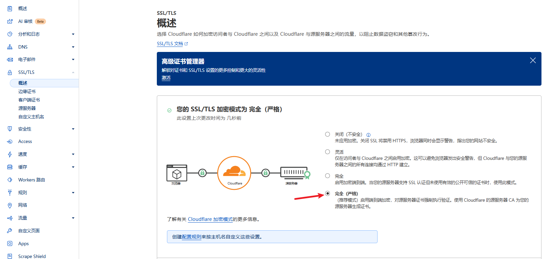Expand the DNS section arrow
Viewport: 556px width, 259px height.
[x=73, y=47]
